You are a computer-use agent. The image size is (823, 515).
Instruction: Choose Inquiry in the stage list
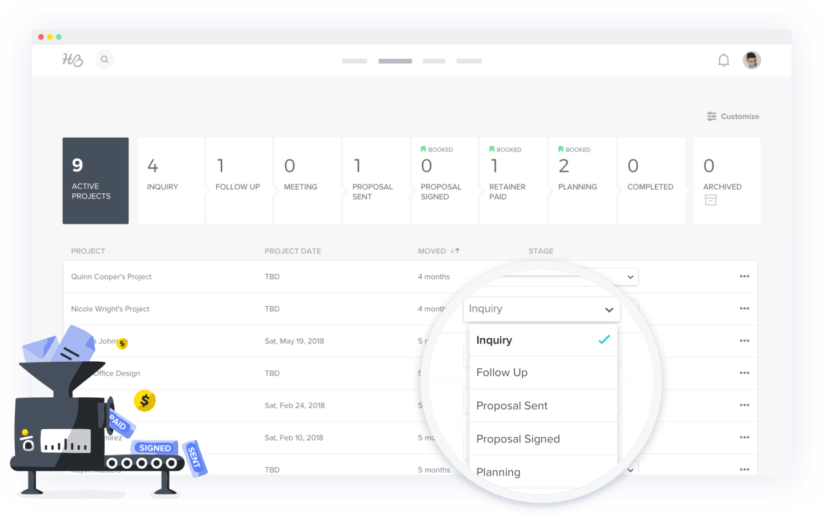543,340
